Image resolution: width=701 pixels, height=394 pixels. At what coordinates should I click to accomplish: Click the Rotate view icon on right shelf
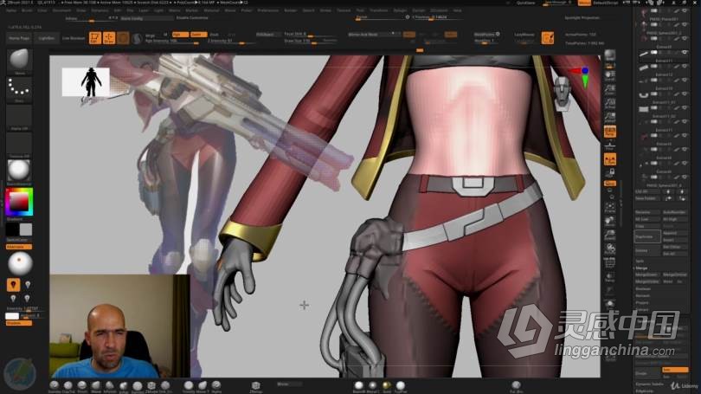[610, 249]
